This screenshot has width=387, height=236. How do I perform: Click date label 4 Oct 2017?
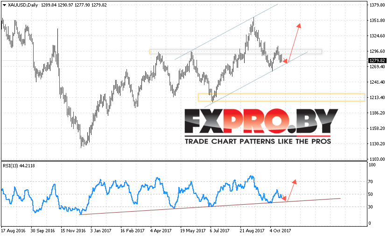[281, 231]
